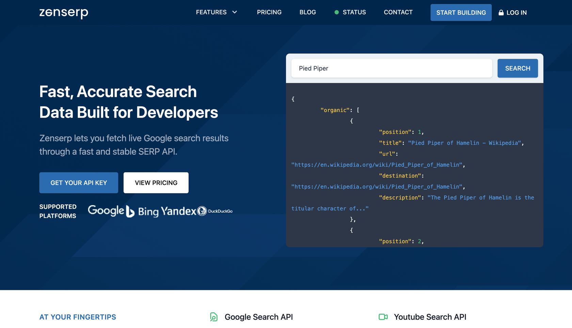Viewport: 572px width, 328px height.
Task: Select the Bing platform logo
Action: (x=142, y=211)
